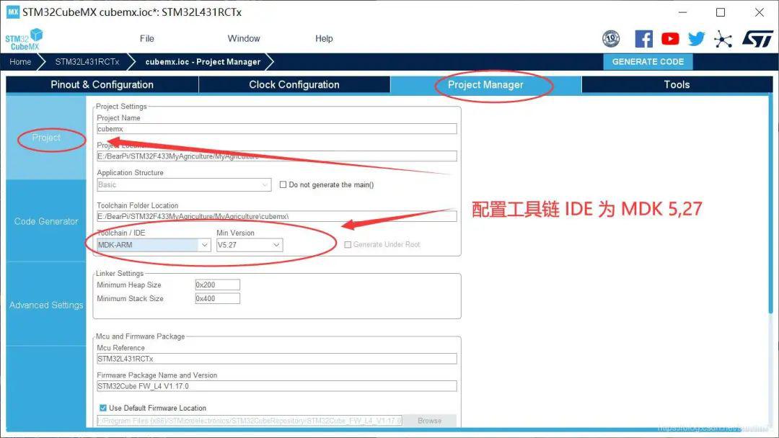Uncheck Use Default Firmware Location
Image resolution: width=779 pixels, height=438 pixels.
(103, 408)
